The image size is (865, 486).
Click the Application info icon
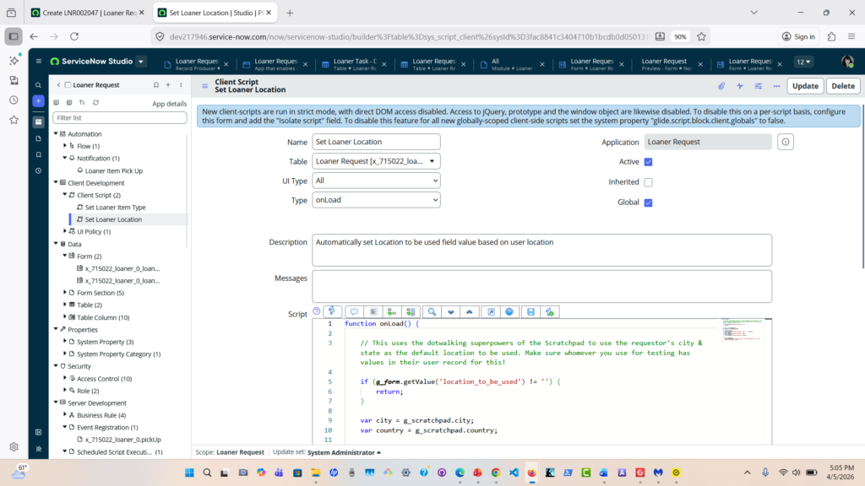[785, 142]
